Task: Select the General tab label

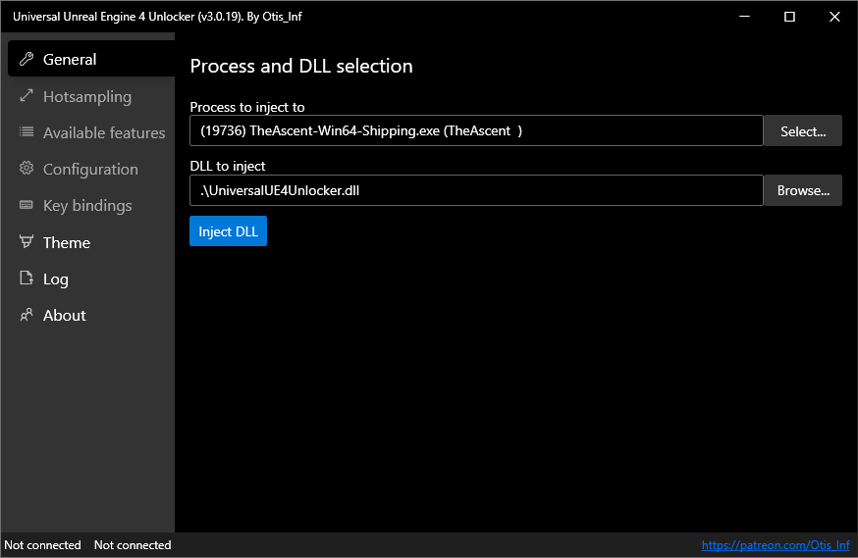Action: (x=70, y=59)
